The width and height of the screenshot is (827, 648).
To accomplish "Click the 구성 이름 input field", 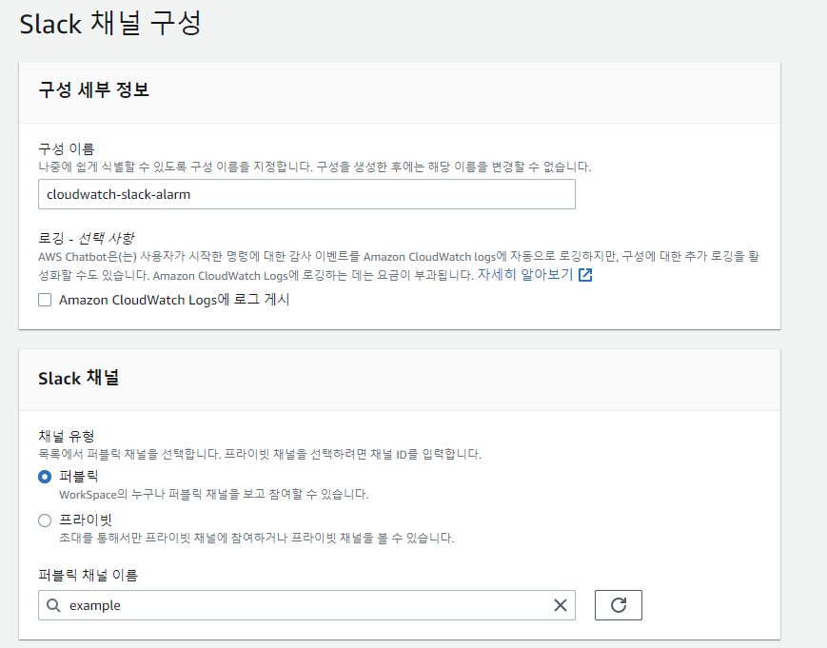I will pyautogui.click(x=306, y=194).
